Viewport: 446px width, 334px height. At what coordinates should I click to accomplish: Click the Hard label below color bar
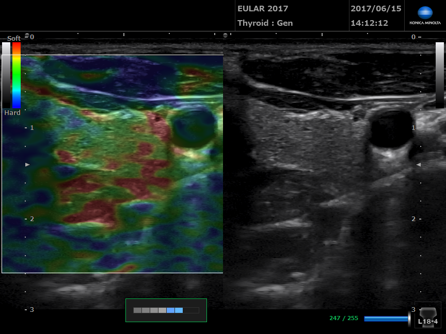coord(12,112)
